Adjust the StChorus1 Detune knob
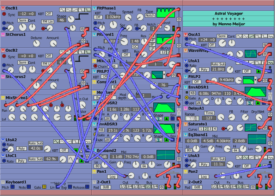The width and height of the screenshot is (275, 196). coord(36,43)
